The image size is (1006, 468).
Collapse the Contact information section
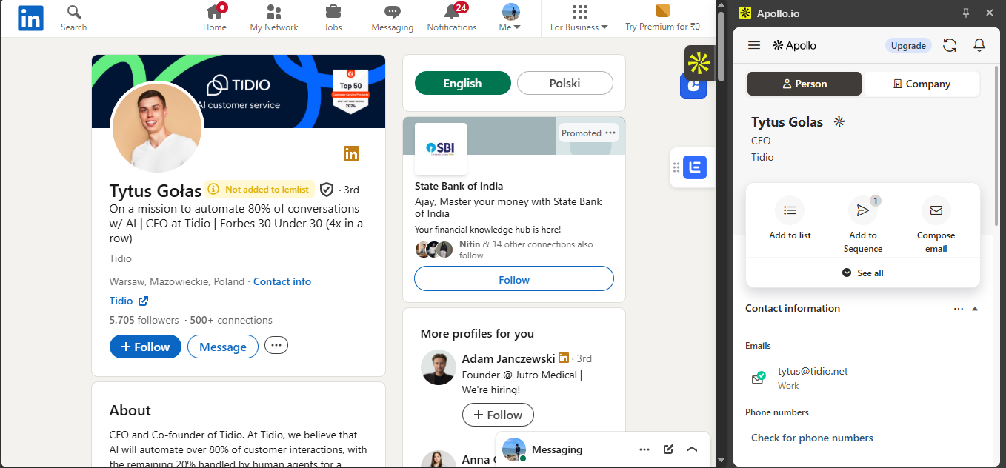(975, 309)
